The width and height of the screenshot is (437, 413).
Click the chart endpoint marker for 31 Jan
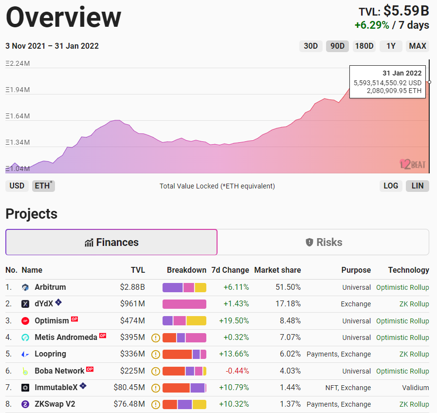click(x=429, y=82)
